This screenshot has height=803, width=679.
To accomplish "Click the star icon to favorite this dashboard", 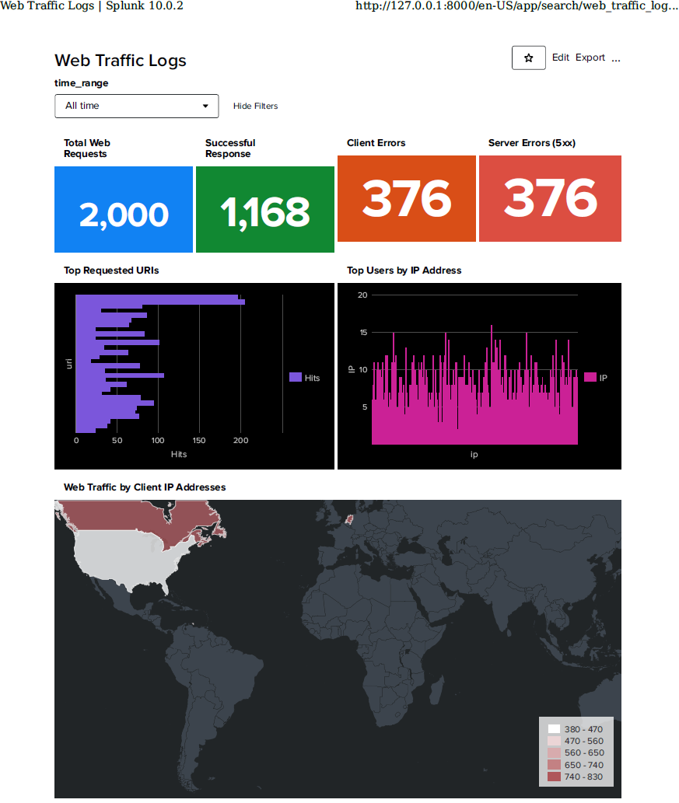I will tap(528, 58).
